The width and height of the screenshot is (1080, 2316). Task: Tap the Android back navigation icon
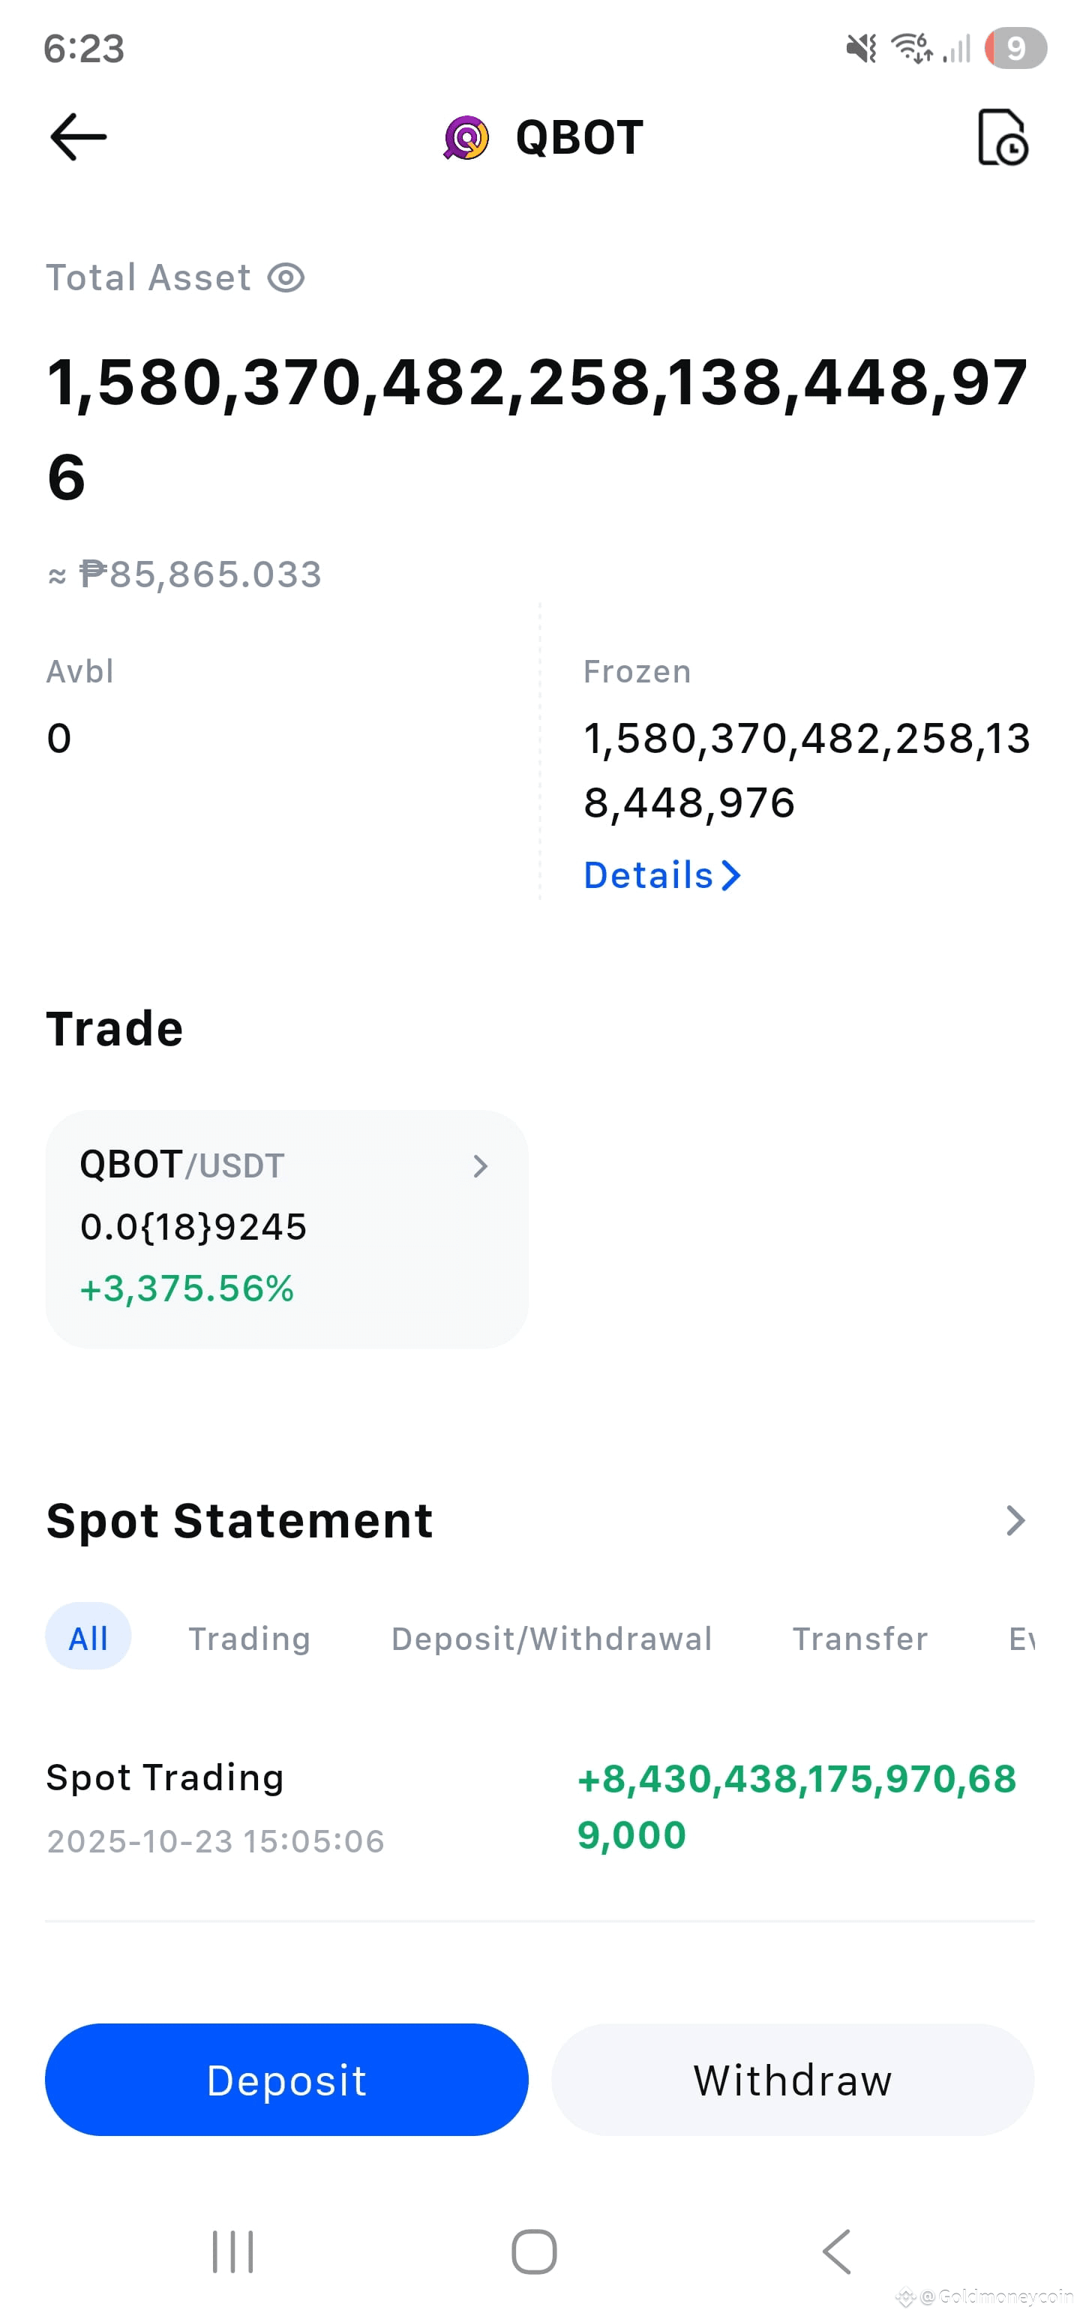tap(836, 2251)
